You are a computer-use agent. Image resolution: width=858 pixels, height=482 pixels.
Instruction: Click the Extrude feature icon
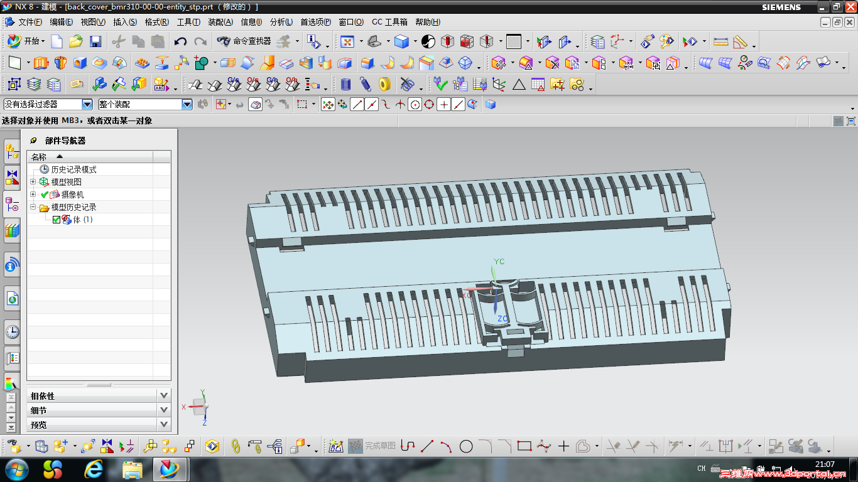(41, 63)
